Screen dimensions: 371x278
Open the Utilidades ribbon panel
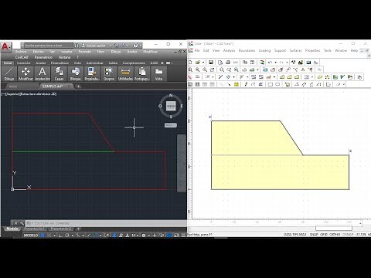125,74
